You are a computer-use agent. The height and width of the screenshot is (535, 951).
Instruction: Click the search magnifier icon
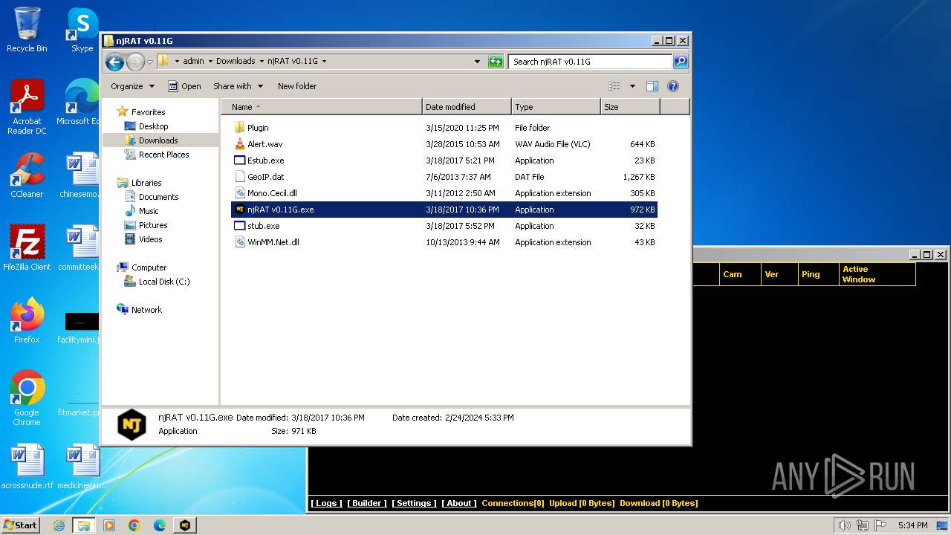680,62
